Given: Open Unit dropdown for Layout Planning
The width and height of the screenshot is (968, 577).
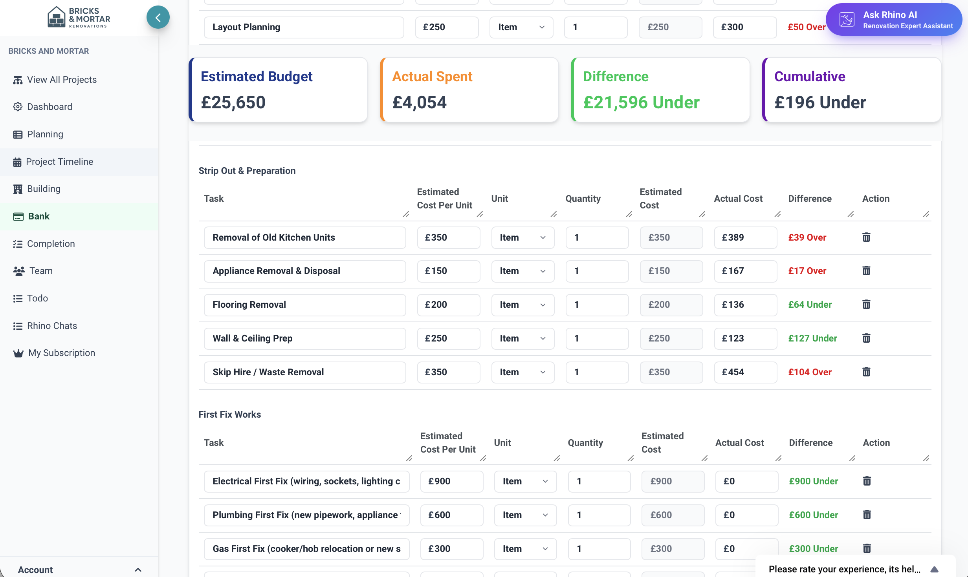Looking at the screenshot, I should coord(521,27).
